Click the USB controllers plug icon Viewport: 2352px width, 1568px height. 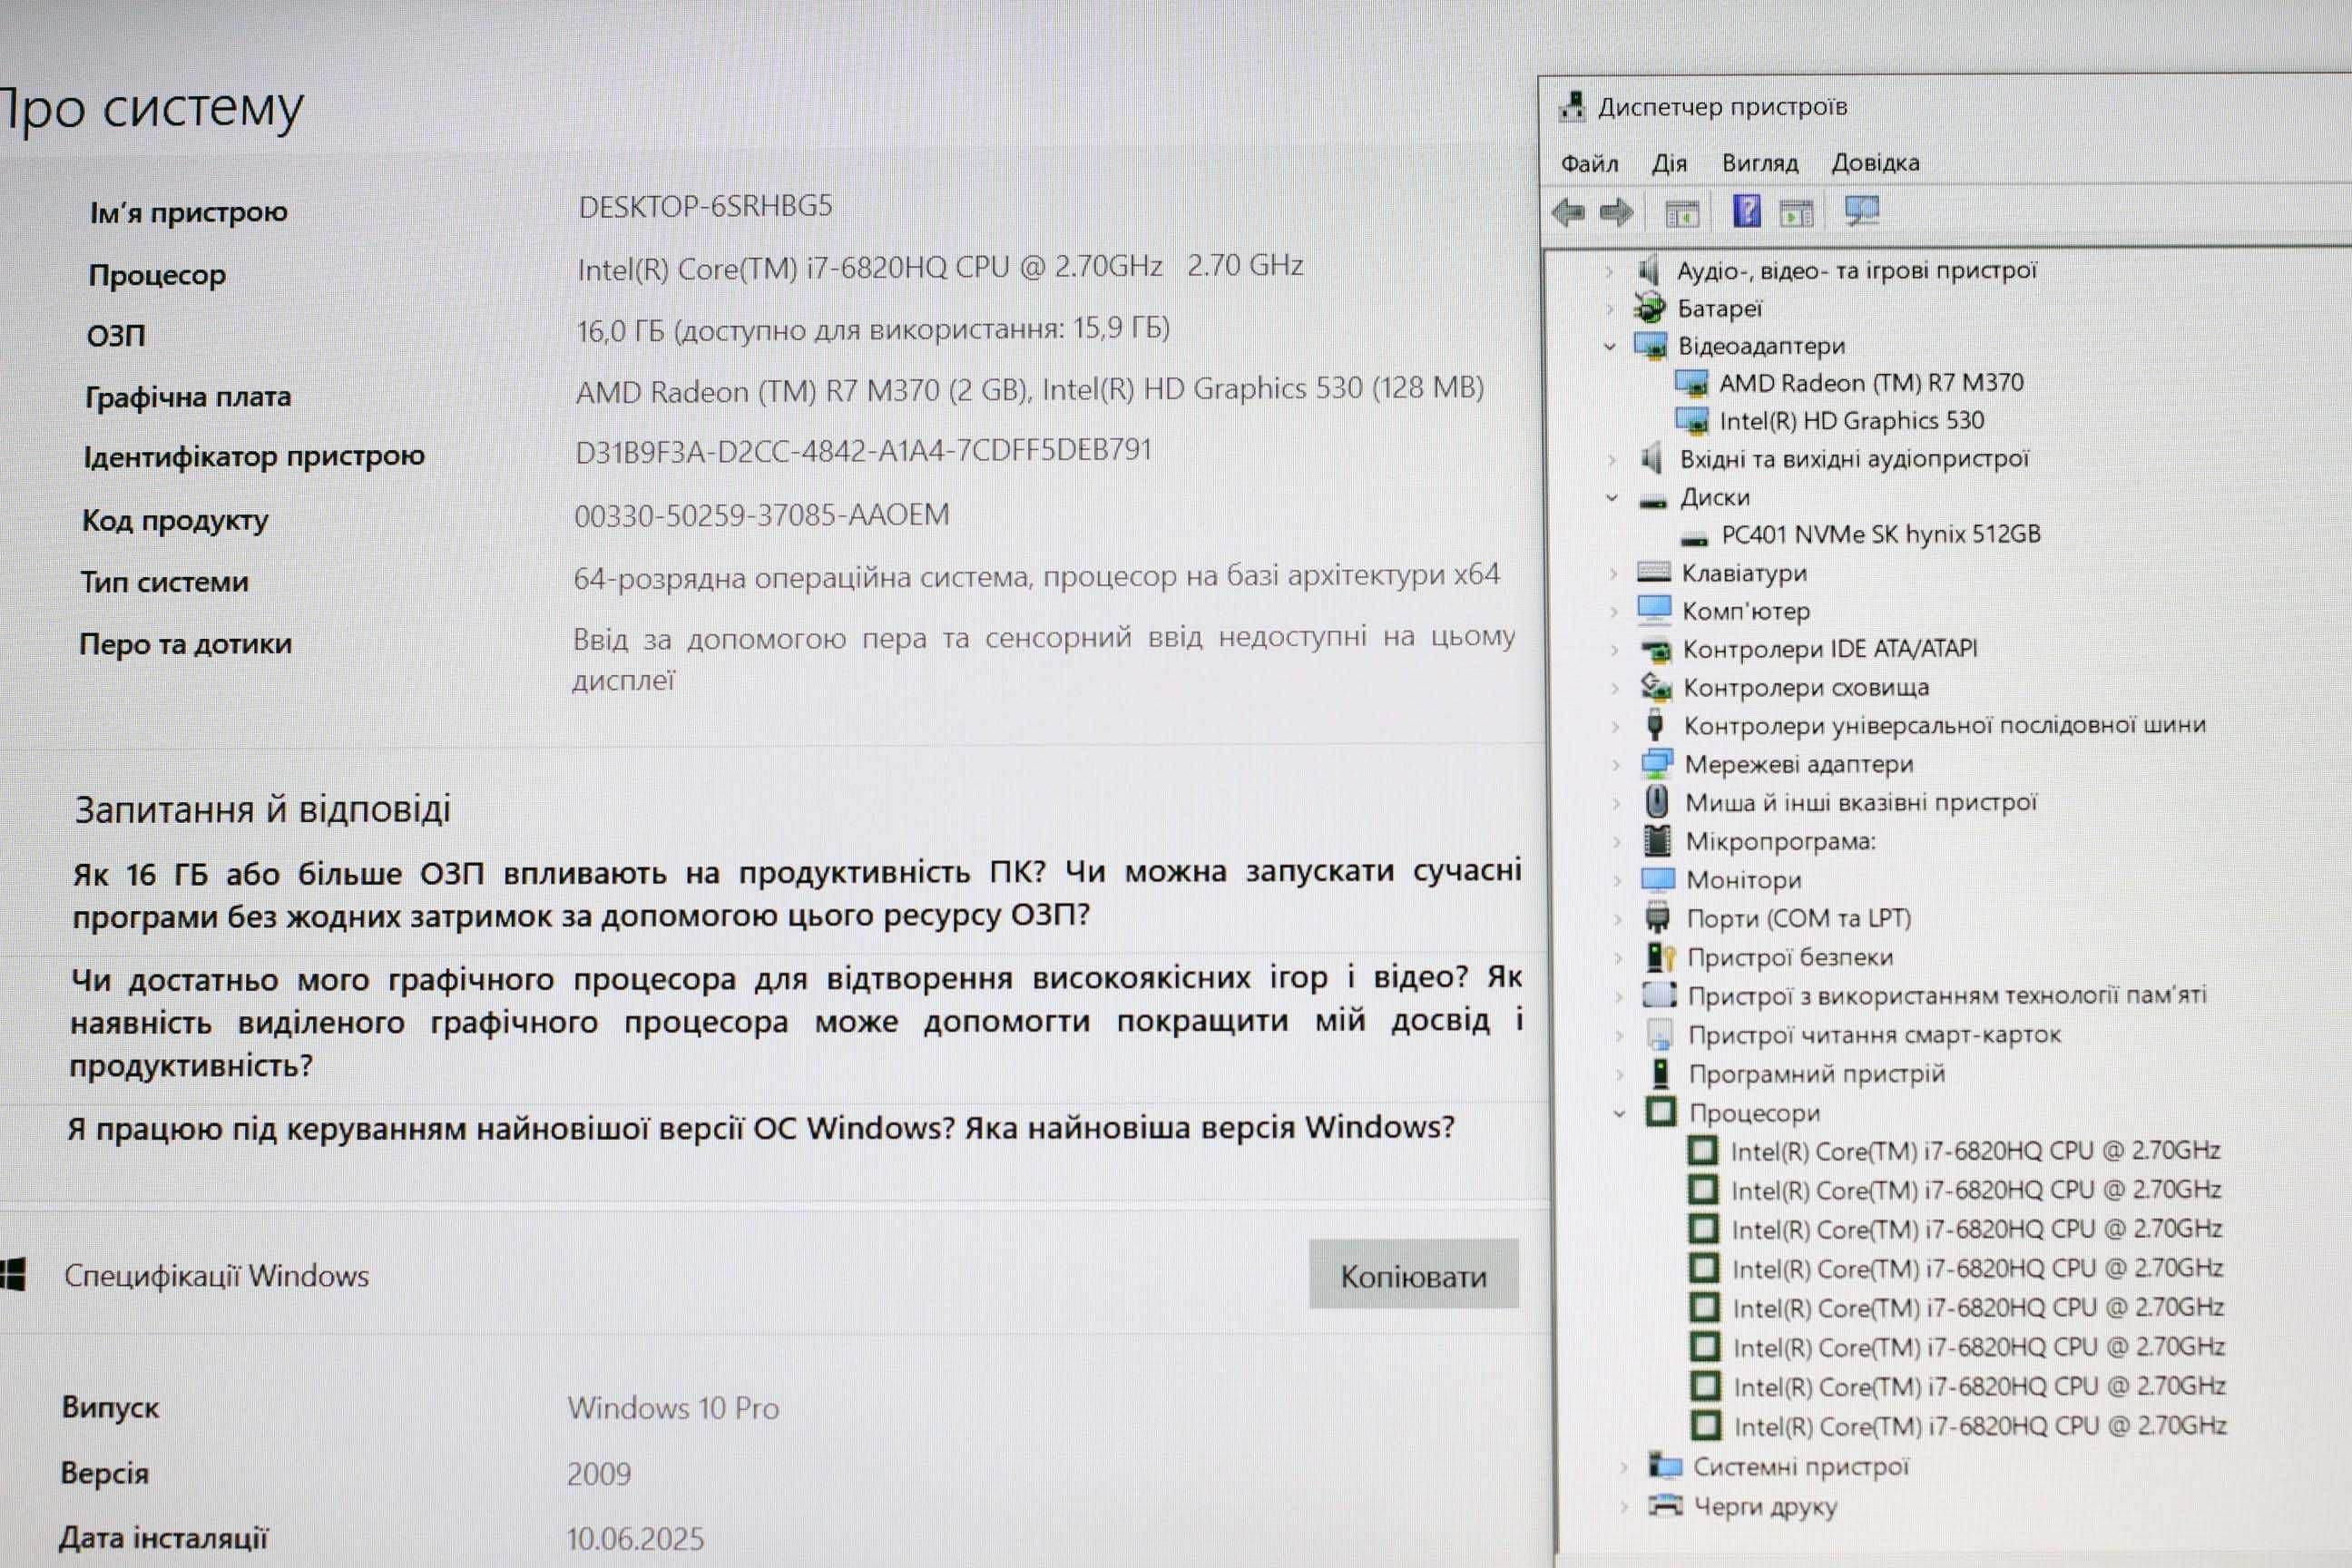point(1655,724)
